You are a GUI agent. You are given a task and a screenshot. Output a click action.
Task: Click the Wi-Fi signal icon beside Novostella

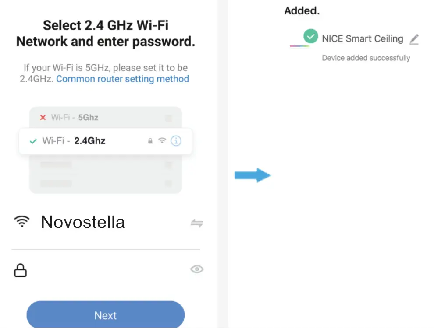pyautogui.click(x=21, y=222)
